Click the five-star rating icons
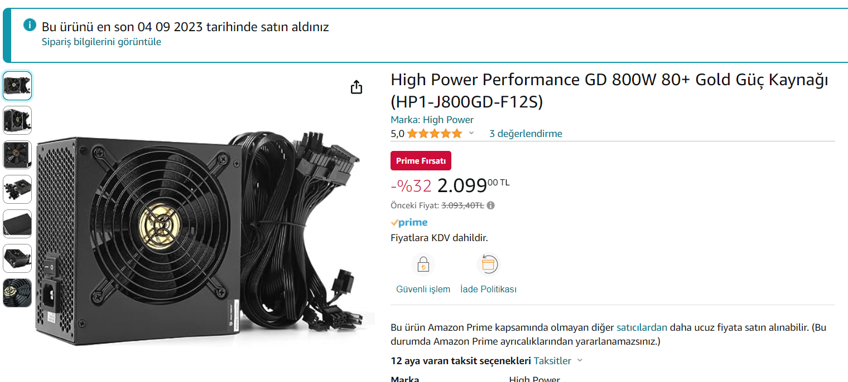 (x=435, y=134)
